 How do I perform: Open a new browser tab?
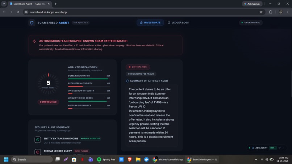[55, 4]
